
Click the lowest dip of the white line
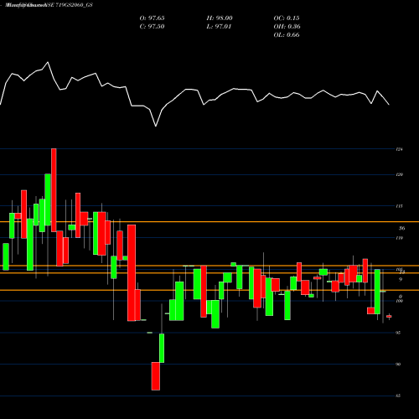[156, 127]
